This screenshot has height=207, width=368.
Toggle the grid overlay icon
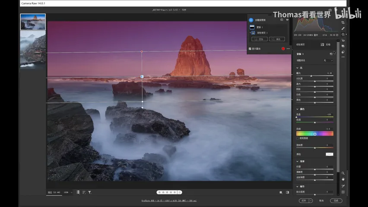[x=343, y=192]
